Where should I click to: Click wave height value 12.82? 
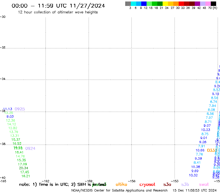coord(13,128)
